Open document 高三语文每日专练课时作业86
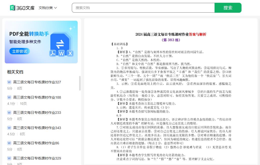 point(36,143)
